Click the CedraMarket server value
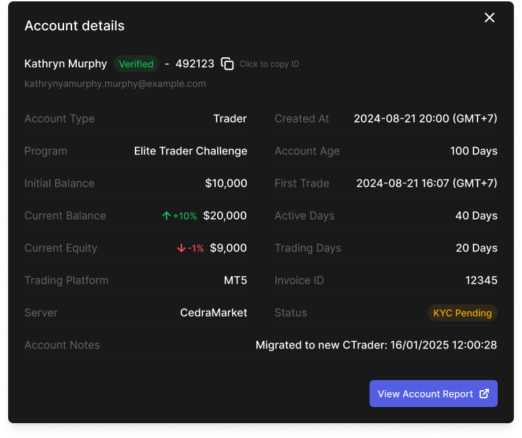The height and width of the screenshot is (438, 522). point(213,313)
